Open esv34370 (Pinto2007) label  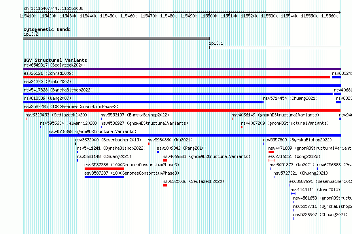[x=47, y=82]
